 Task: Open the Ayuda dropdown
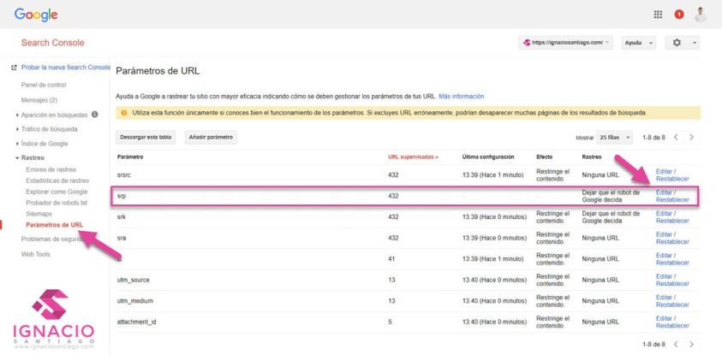639,43
